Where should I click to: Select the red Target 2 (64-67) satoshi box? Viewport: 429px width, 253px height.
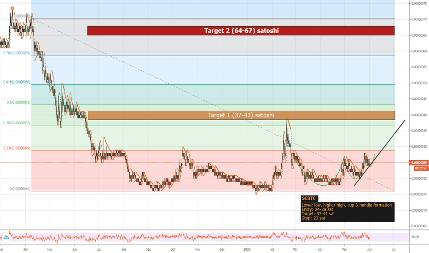[241, 31]
